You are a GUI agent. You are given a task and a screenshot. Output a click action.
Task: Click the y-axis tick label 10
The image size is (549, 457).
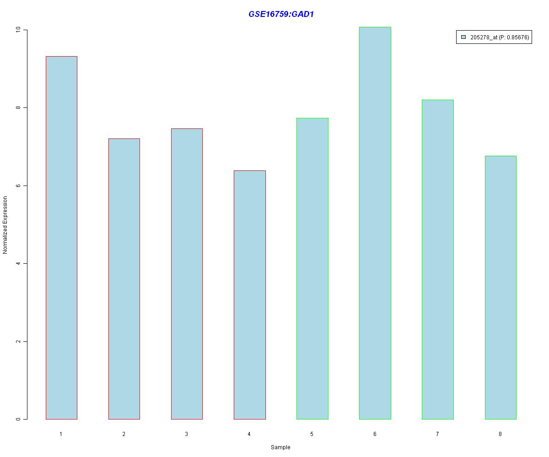click(18, 30)
